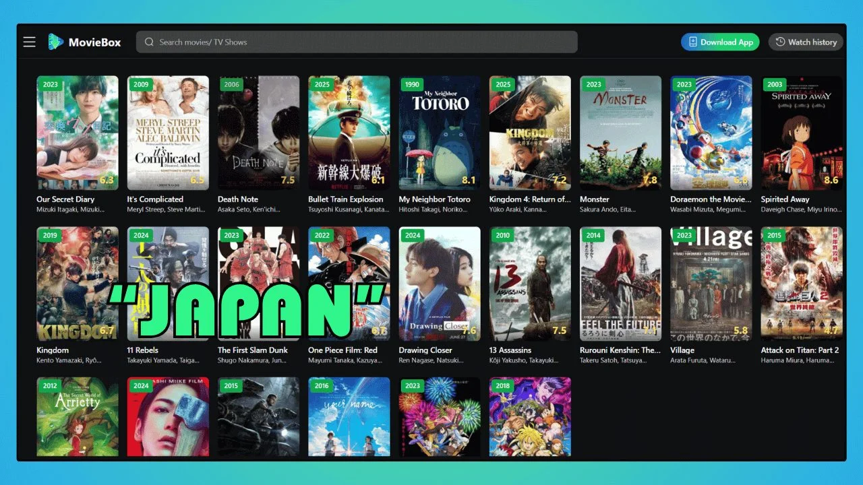Click the title text It's Complicated

pyautogui.click(x=155, y=199)
